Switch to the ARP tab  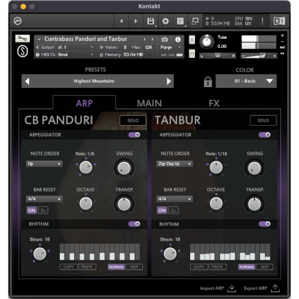click(x=84, y=103)
